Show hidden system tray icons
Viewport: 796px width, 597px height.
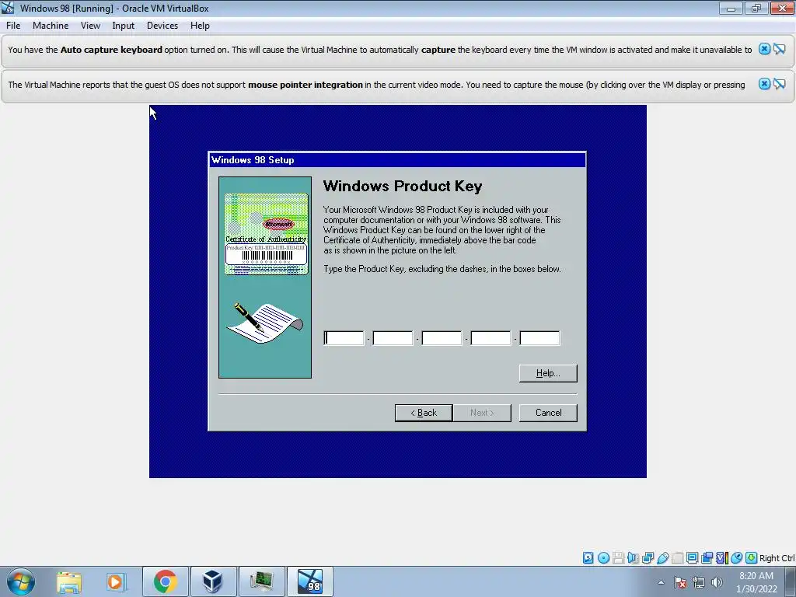click(661, 582)
